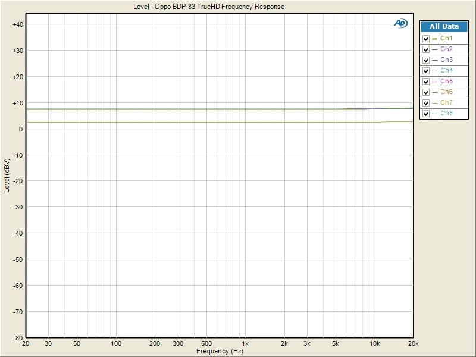Click the +40 level axis tick

pos(17,24)
